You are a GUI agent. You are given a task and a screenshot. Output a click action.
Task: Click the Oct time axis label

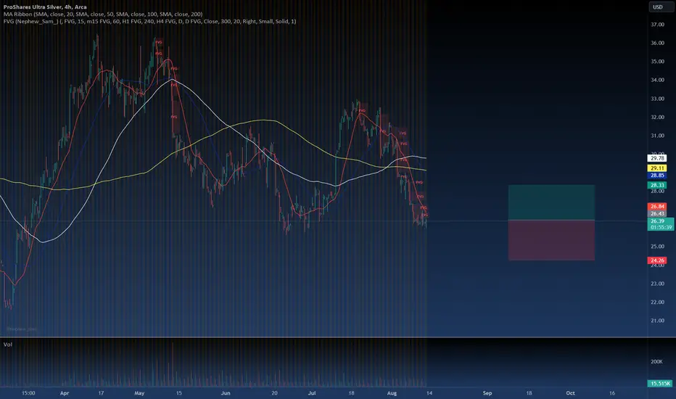[570, 393]
